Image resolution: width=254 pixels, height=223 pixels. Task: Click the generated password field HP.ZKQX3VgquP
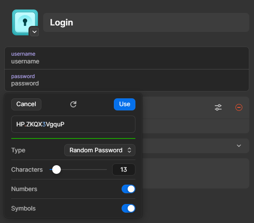tap(73, 124)
